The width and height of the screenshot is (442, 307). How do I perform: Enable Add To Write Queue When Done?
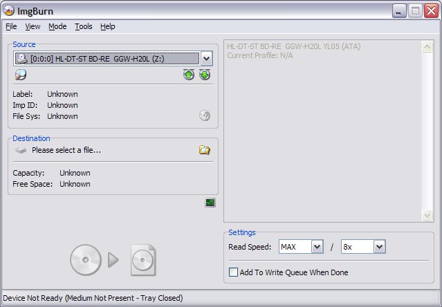click(233, 272)
